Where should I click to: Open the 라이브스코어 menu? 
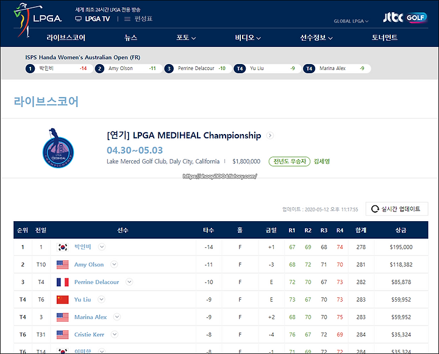tap(66, 38)
